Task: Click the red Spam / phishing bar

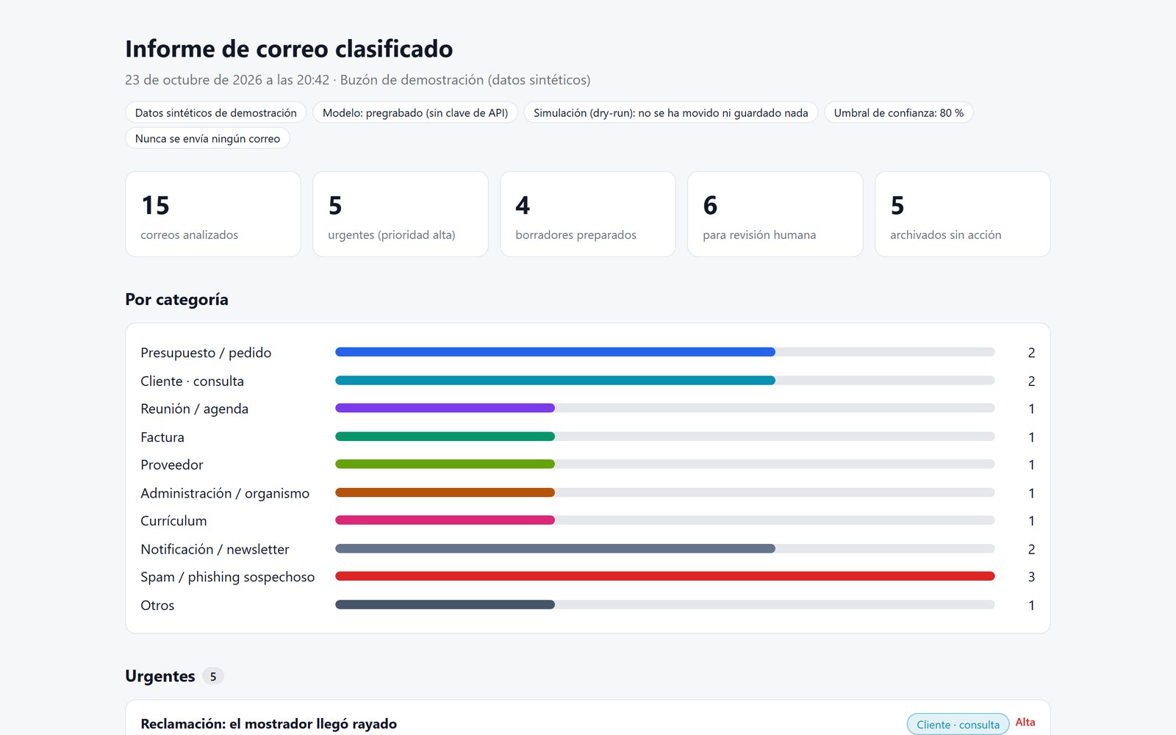Action: 664,576
